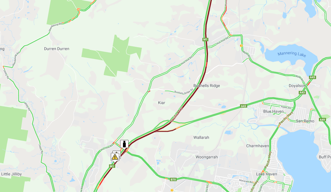
Task: Select the Kiar place label
Action: click(161, 103)
